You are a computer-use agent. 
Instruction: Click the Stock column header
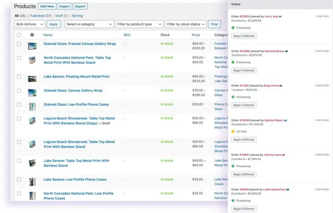165,35
